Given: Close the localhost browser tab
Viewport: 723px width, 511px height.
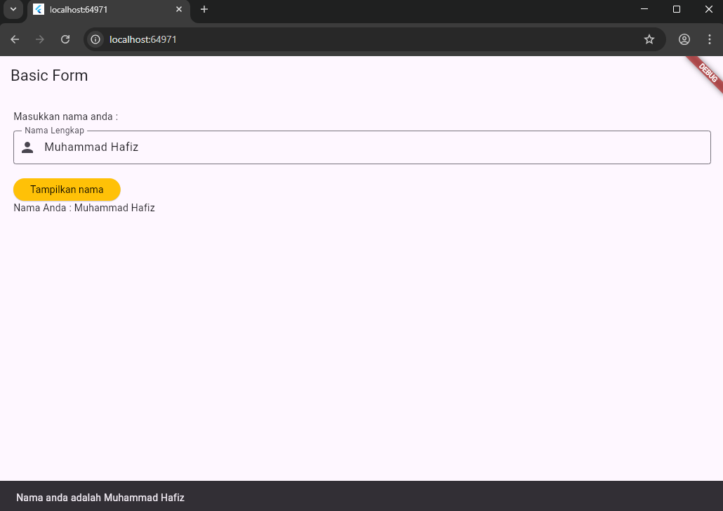Looking at the screenshot, I should [179, 10].
